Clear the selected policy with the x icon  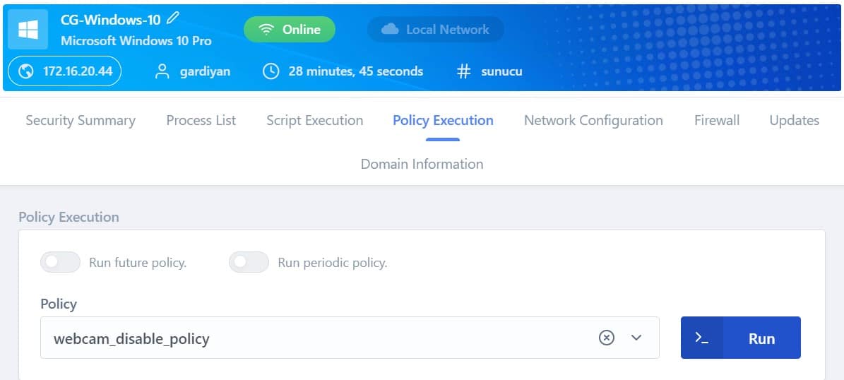point(607,338)
